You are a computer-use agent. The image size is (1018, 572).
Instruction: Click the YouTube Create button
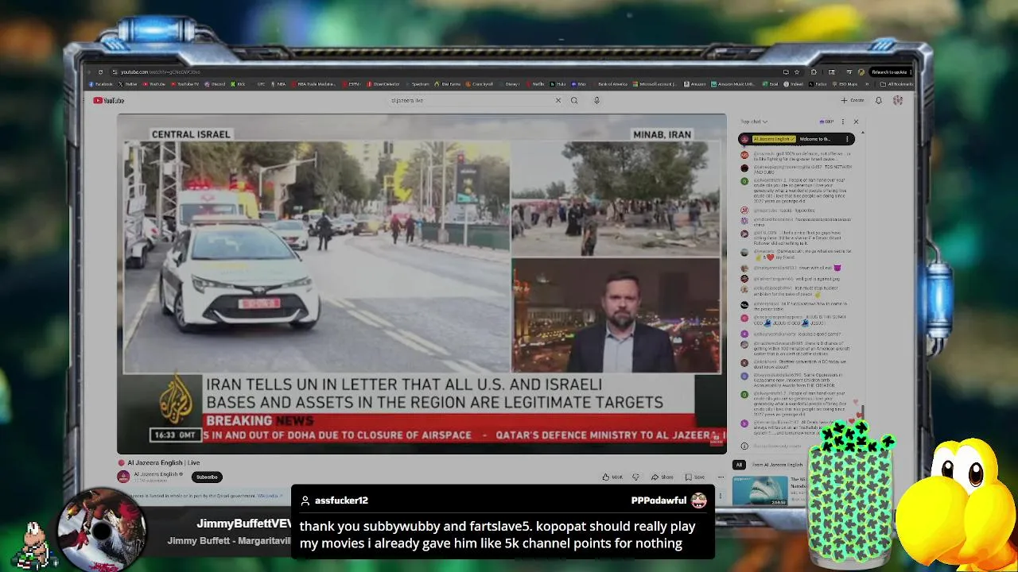852,100
